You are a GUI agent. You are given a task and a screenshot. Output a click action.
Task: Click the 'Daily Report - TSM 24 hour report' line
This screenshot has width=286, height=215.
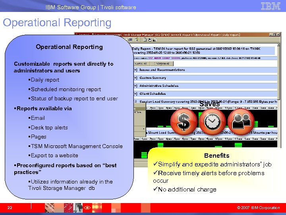(x=196, y=49)
